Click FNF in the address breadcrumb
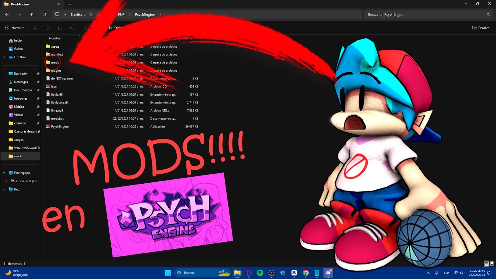 point(121,14)
